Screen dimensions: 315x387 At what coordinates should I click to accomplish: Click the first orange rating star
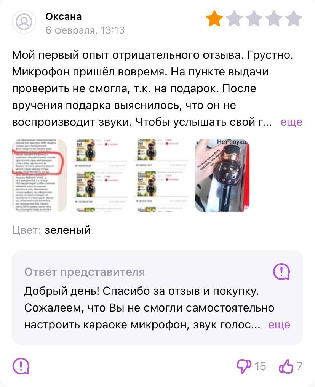pos(214,19)
